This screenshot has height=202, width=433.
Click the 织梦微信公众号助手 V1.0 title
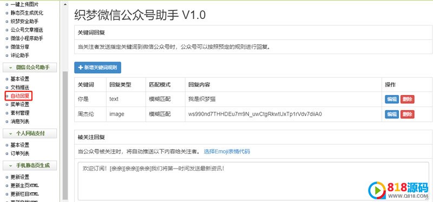pyautogui.click(x=140, y=15)
